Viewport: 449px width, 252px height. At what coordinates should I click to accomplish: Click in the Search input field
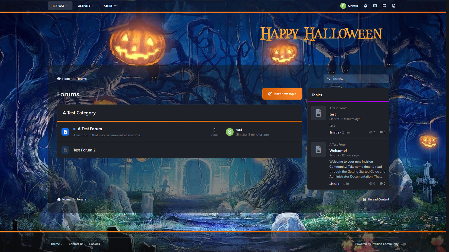(359, 79)
